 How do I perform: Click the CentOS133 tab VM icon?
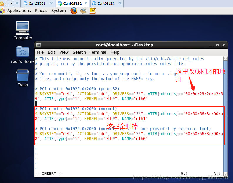pyautogui.click(x=94, y=4)
